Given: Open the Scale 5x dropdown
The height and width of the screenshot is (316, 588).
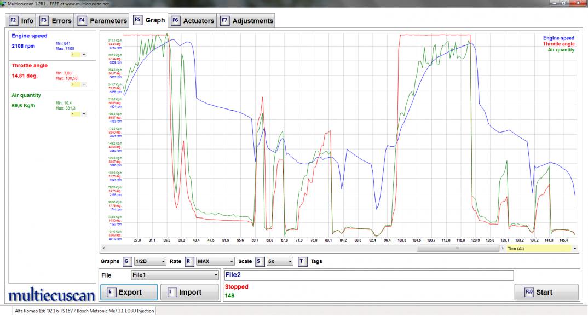Looking at the screenshot, I should (x=279, y=261).
